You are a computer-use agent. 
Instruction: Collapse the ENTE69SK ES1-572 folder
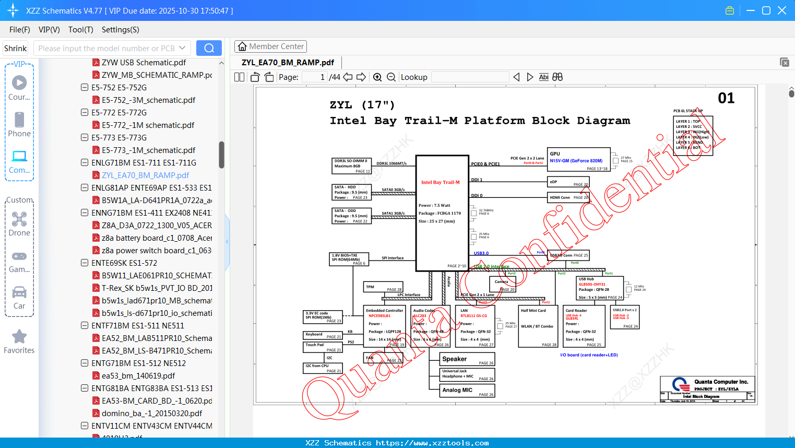(85, 263)
